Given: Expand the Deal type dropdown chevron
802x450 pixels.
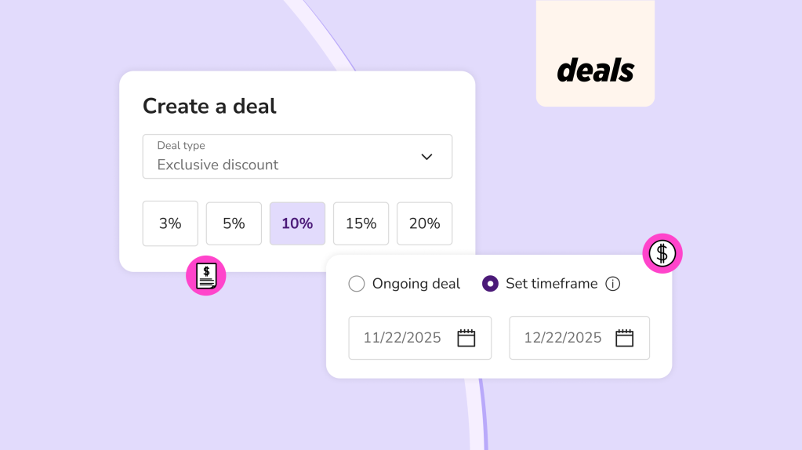Looking at the screenshot, I should point(426,157).
